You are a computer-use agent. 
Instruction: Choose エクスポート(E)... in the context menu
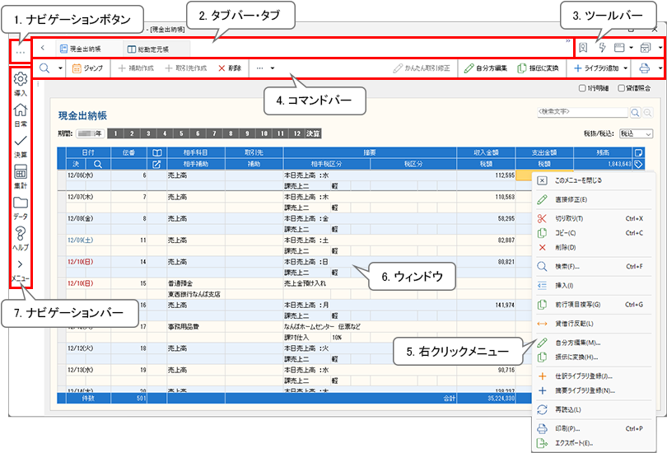point(592,443)
